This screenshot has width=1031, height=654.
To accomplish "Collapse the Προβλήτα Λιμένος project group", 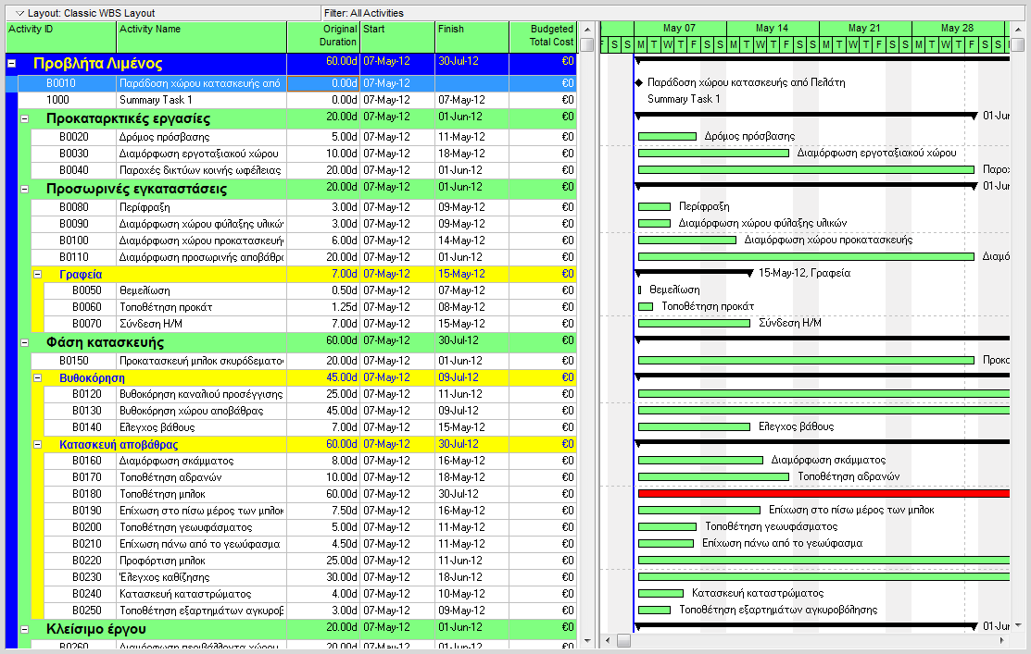I will 11,64.
